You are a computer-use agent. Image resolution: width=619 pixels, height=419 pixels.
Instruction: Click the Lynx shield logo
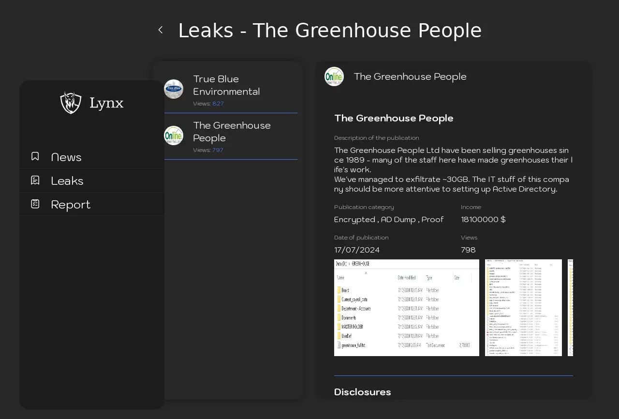pos(71,103)
